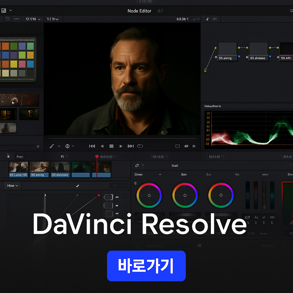Open the 63.361 zoom dropdown
Image resolution: width=293 pixels, height=293 pixels.
194,19
